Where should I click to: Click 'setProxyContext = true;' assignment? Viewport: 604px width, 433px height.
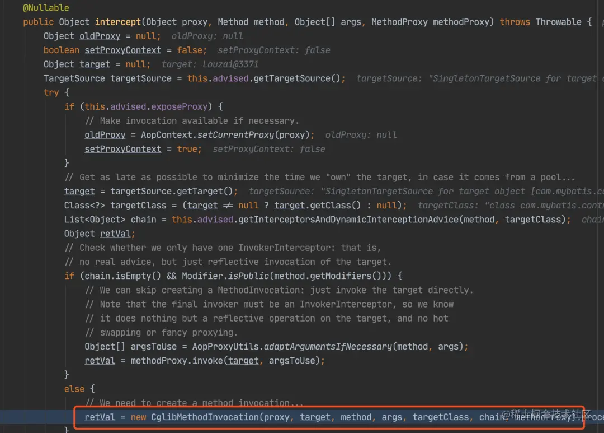[143, 149]
